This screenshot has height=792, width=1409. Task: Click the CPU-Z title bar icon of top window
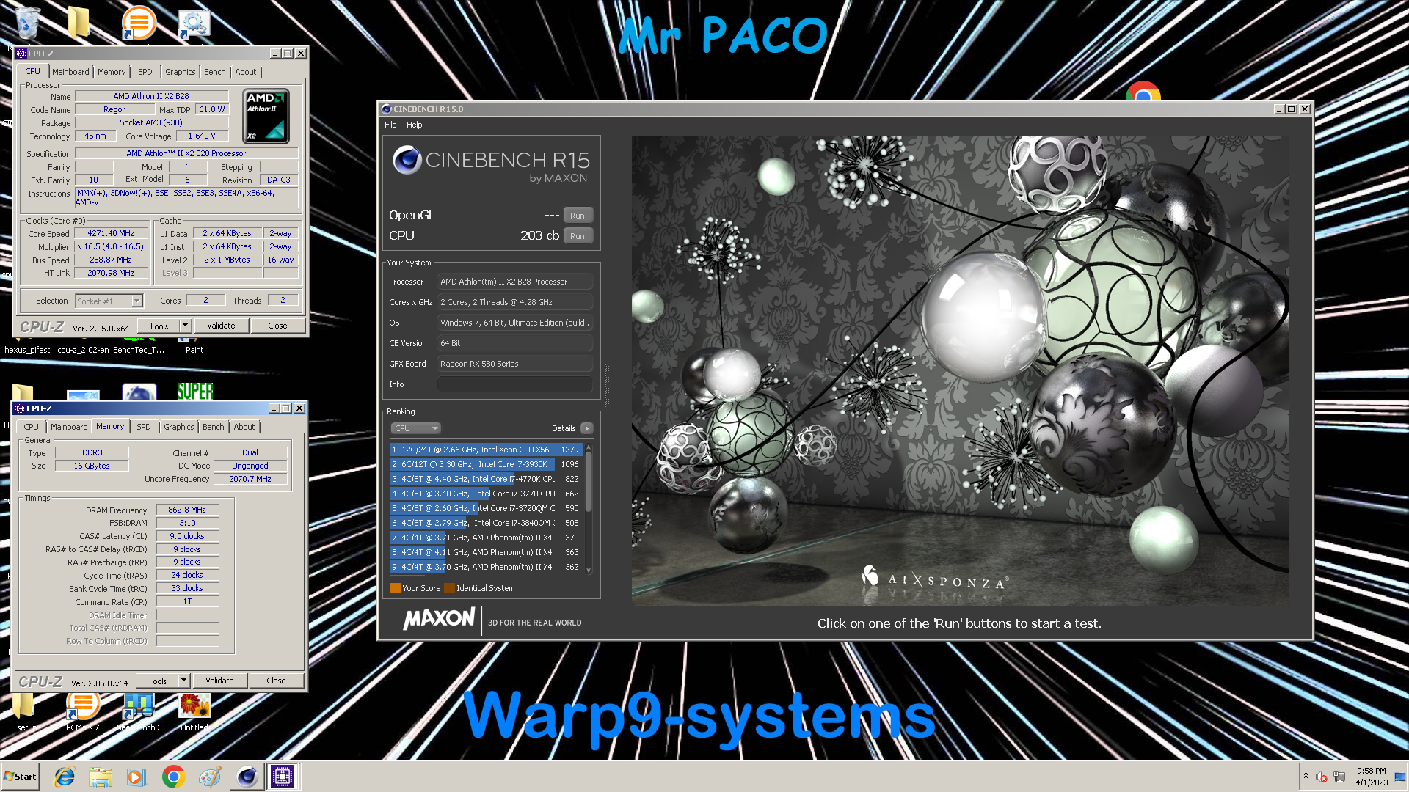pyautogui.click(x=21, y=54)
